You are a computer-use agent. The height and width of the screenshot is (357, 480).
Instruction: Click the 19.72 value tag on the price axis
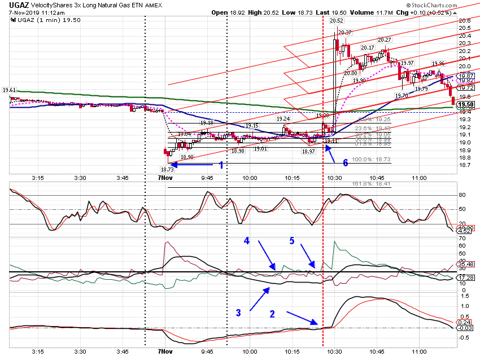pos(465,88)
